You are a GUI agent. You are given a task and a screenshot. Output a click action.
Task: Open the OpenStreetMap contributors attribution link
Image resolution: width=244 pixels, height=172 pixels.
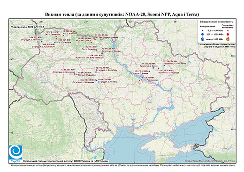tap(210, 161)
